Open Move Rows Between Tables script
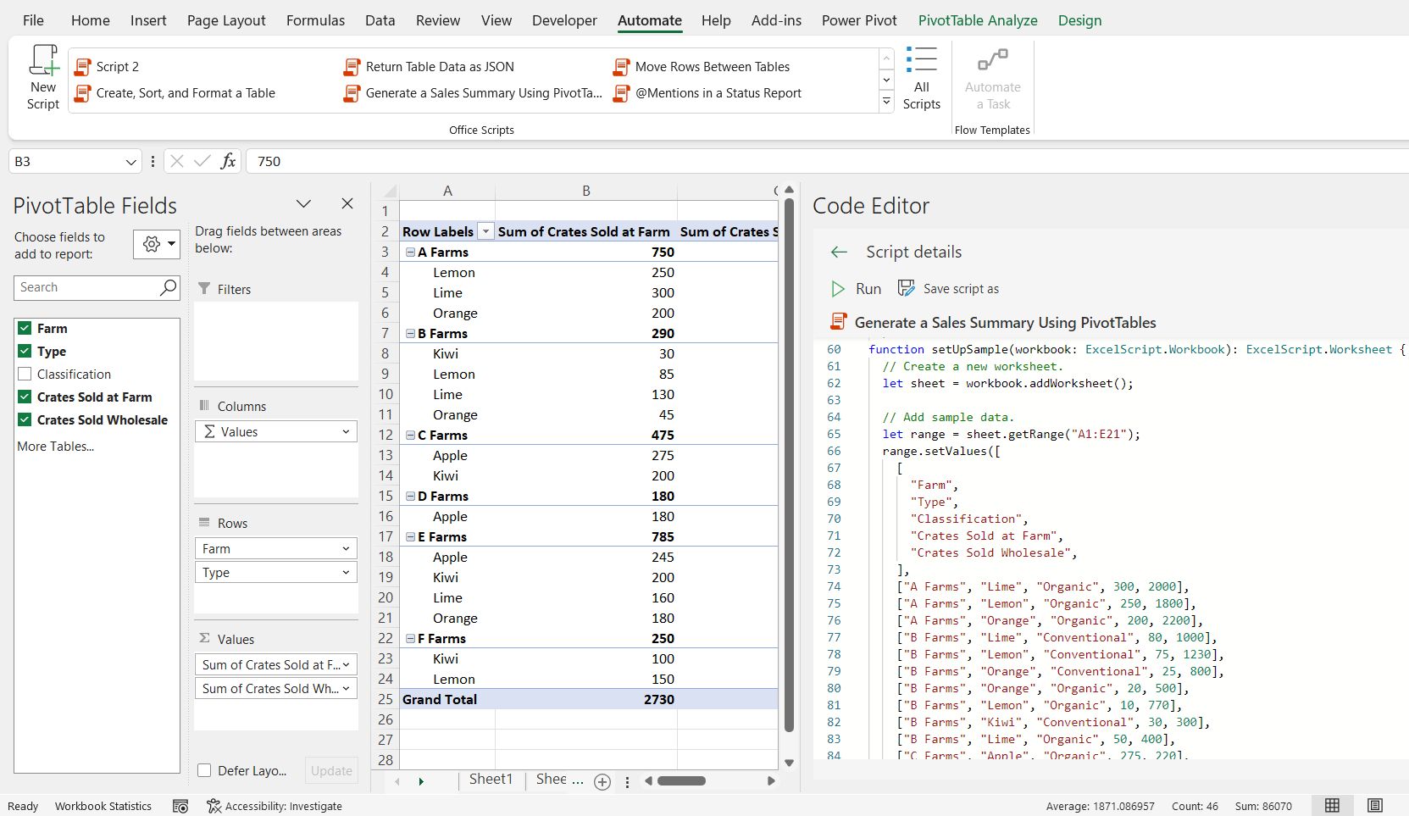1409x816 pixels. [x=702, y=67]
